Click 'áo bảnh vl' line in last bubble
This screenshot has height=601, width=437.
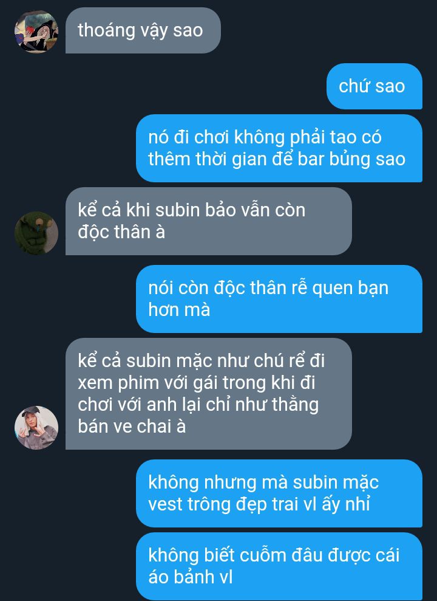pos(190,577)
